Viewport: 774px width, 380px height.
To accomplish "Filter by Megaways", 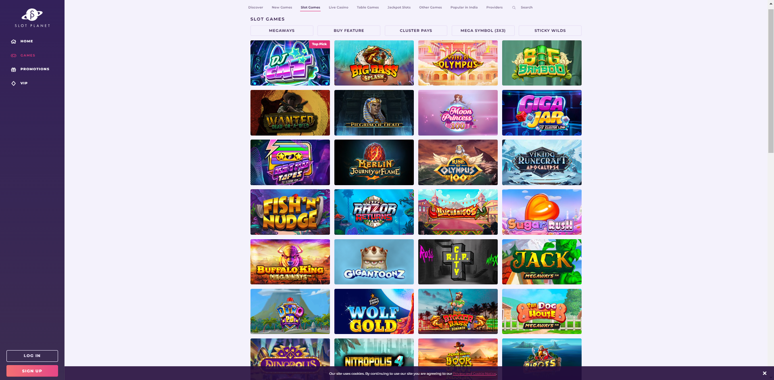I will (282, 31).
